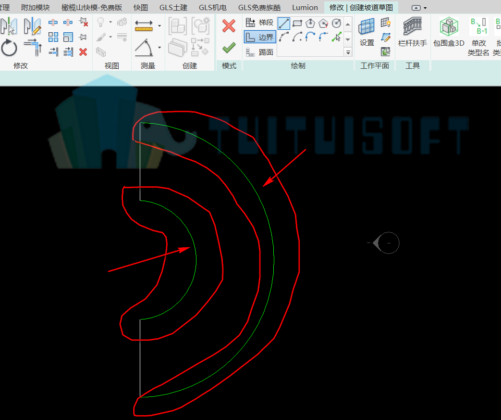This screenshot has height=420, width=501.
Task: Click the lightbulb hide-in-view icon
Action: point(101,22)
